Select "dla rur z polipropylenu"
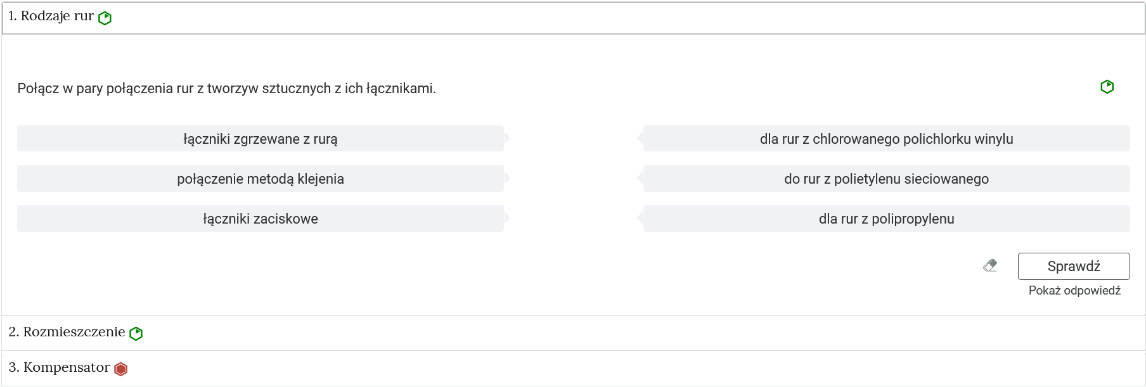The height and width of the screenshot is (387, 1146). coord(887,219)
